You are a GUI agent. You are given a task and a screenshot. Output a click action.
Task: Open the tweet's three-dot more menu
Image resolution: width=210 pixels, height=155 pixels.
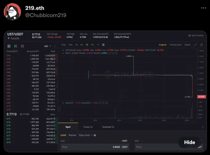click(x=204, y=8)
